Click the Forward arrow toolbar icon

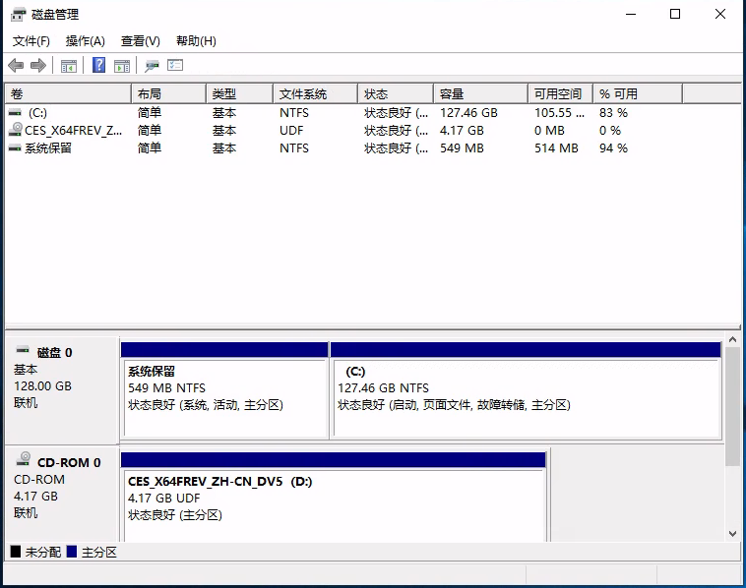click(38, 66)
